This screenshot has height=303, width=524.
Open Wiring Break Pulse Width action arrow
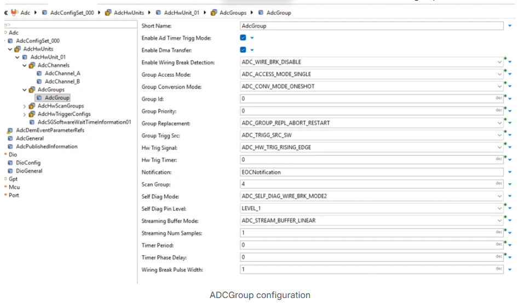[x=510, y=270]
